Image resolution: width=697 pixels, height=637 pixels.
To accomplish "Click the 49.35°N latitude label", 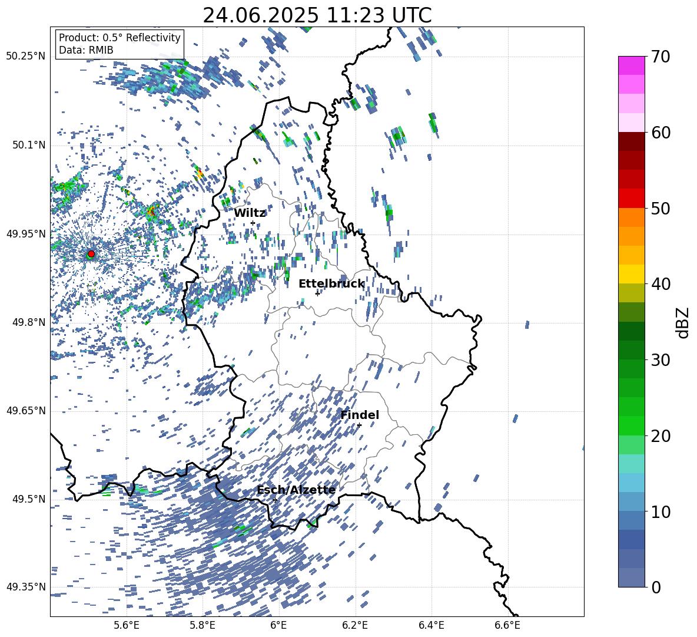I will pyautogui.click(x=26, y=587).
